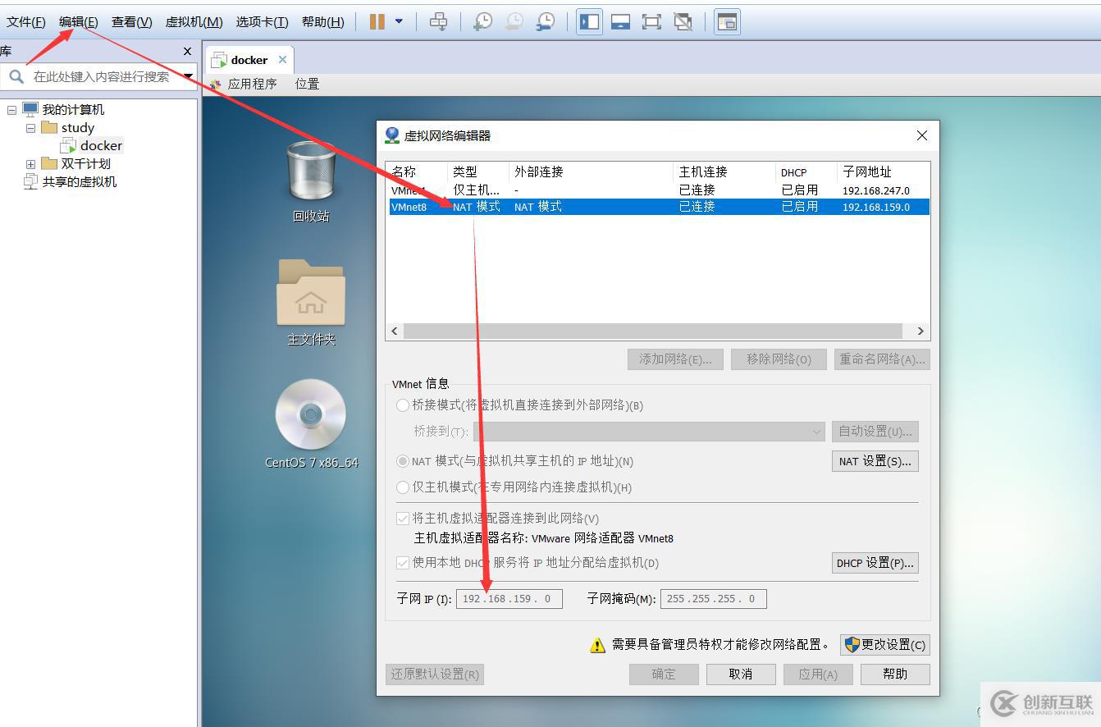This screenshot has width=1101, height=727.
Task: Click the 还原默认设置(R) button
Action: tap(435, 674)
